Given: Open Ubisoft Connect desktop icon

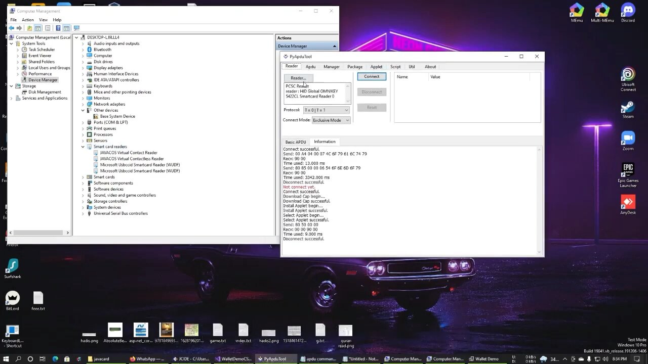Looking at the screenshot, I should click(x=628, y=79).
